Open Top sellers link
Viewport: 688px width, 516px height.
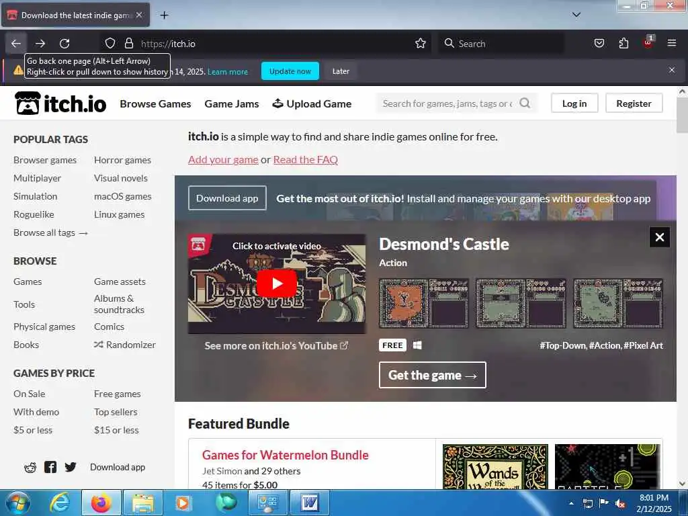click(x=116, y=412)
